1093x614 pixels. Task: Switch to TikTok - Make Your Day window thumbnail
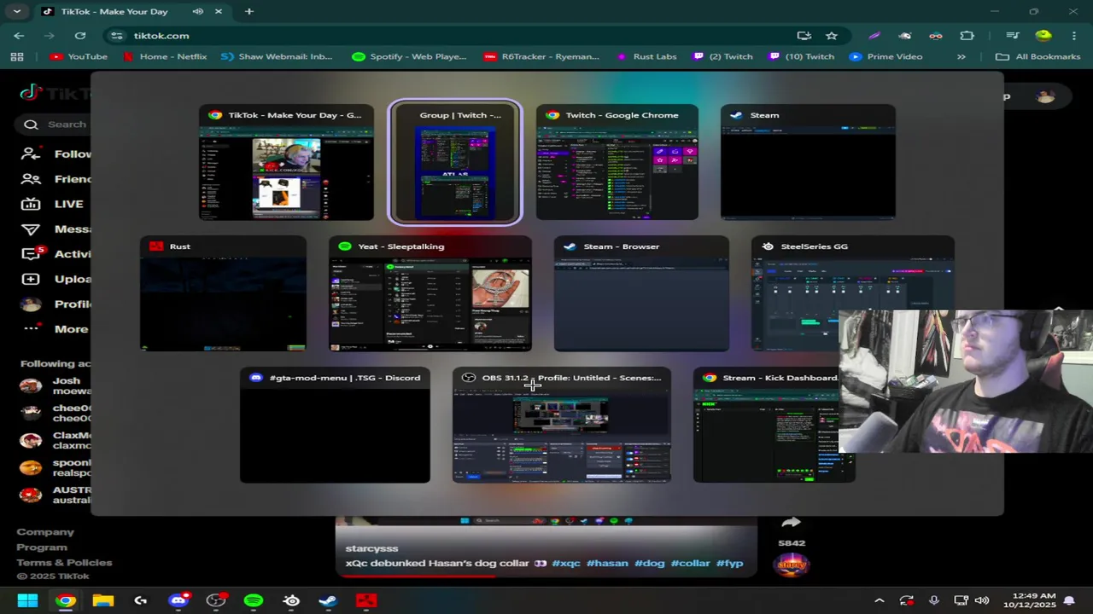[x=286, y=162]
